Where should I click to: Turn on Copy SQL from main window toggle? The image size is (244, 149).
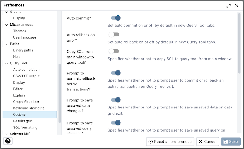(114, 51)
